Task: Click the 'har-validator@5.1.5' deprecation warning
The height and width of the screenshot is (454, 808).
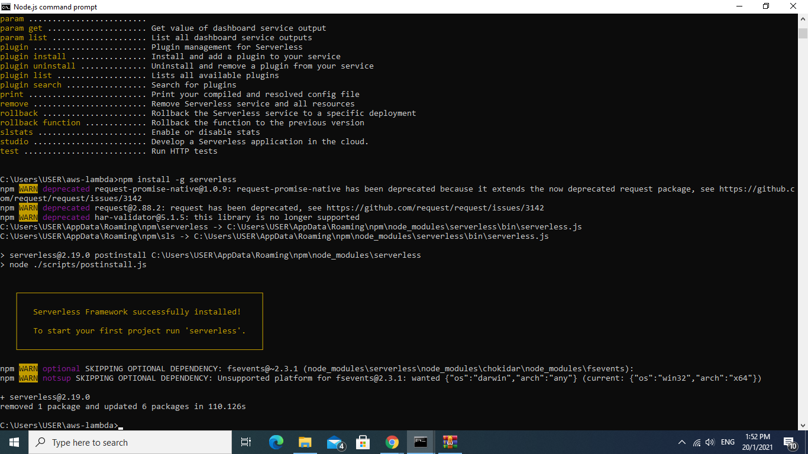Action: point(180,217)
